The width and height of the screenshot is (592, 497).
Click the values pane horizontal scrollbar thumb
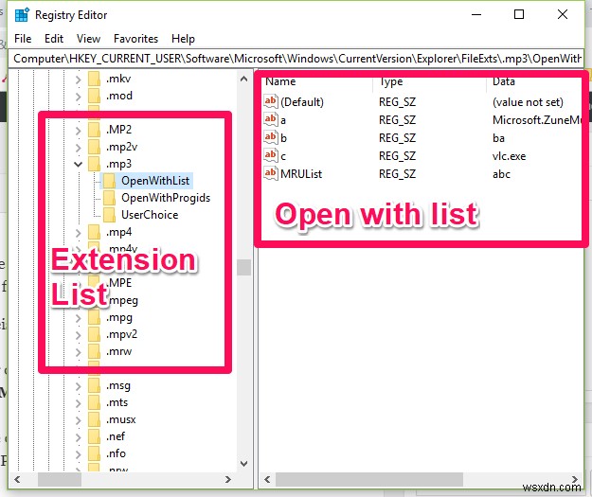(x=368, y=479)
